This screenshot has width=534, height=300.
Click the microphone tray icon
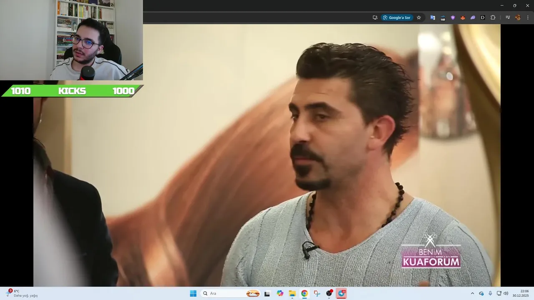(490, 293)
